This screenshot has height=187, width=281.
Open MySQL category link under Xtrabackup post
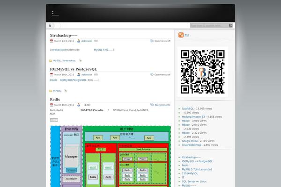point(57,61)
